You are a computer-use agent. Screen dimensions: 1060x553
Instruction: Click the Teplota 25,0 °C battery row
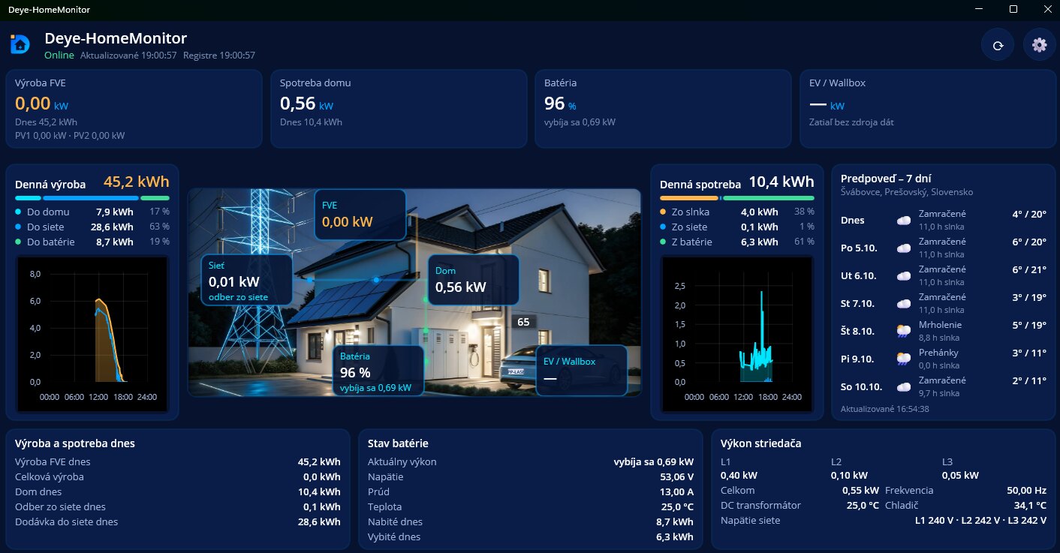pyautogui.click(x=531, y=506)
